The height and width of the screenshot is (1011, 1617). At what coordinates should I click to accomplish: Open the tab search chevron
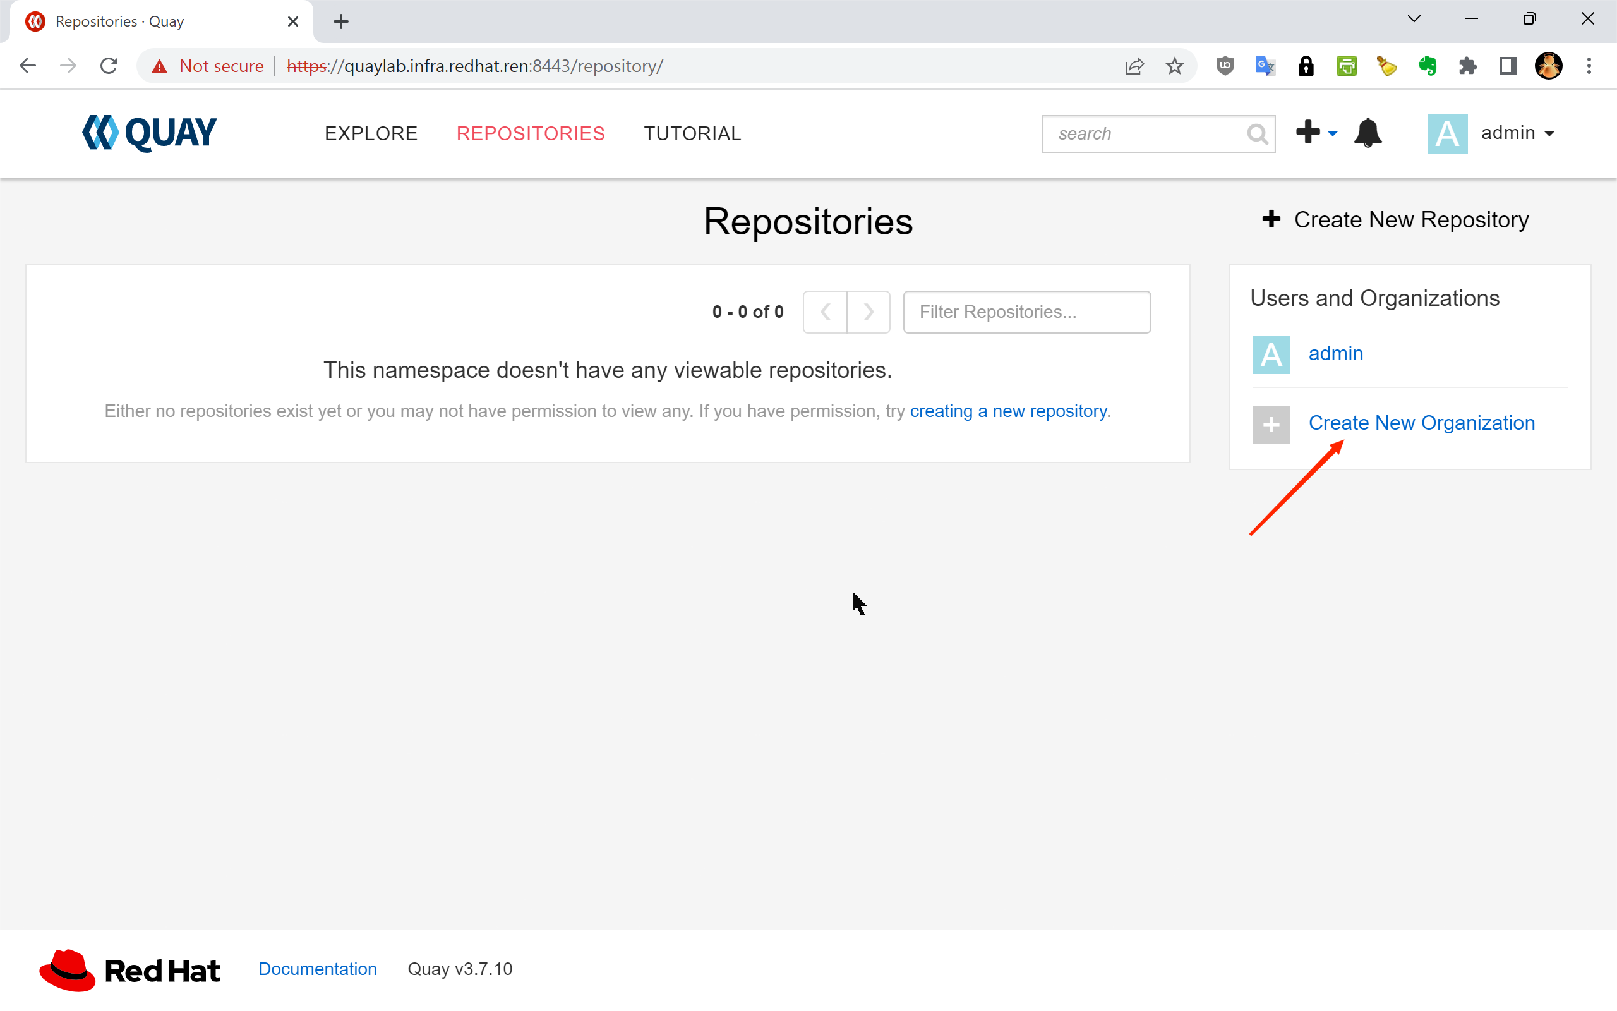1414,20
